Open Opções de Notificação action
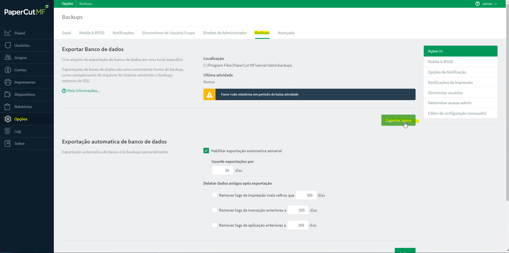 tap(460, 72)
